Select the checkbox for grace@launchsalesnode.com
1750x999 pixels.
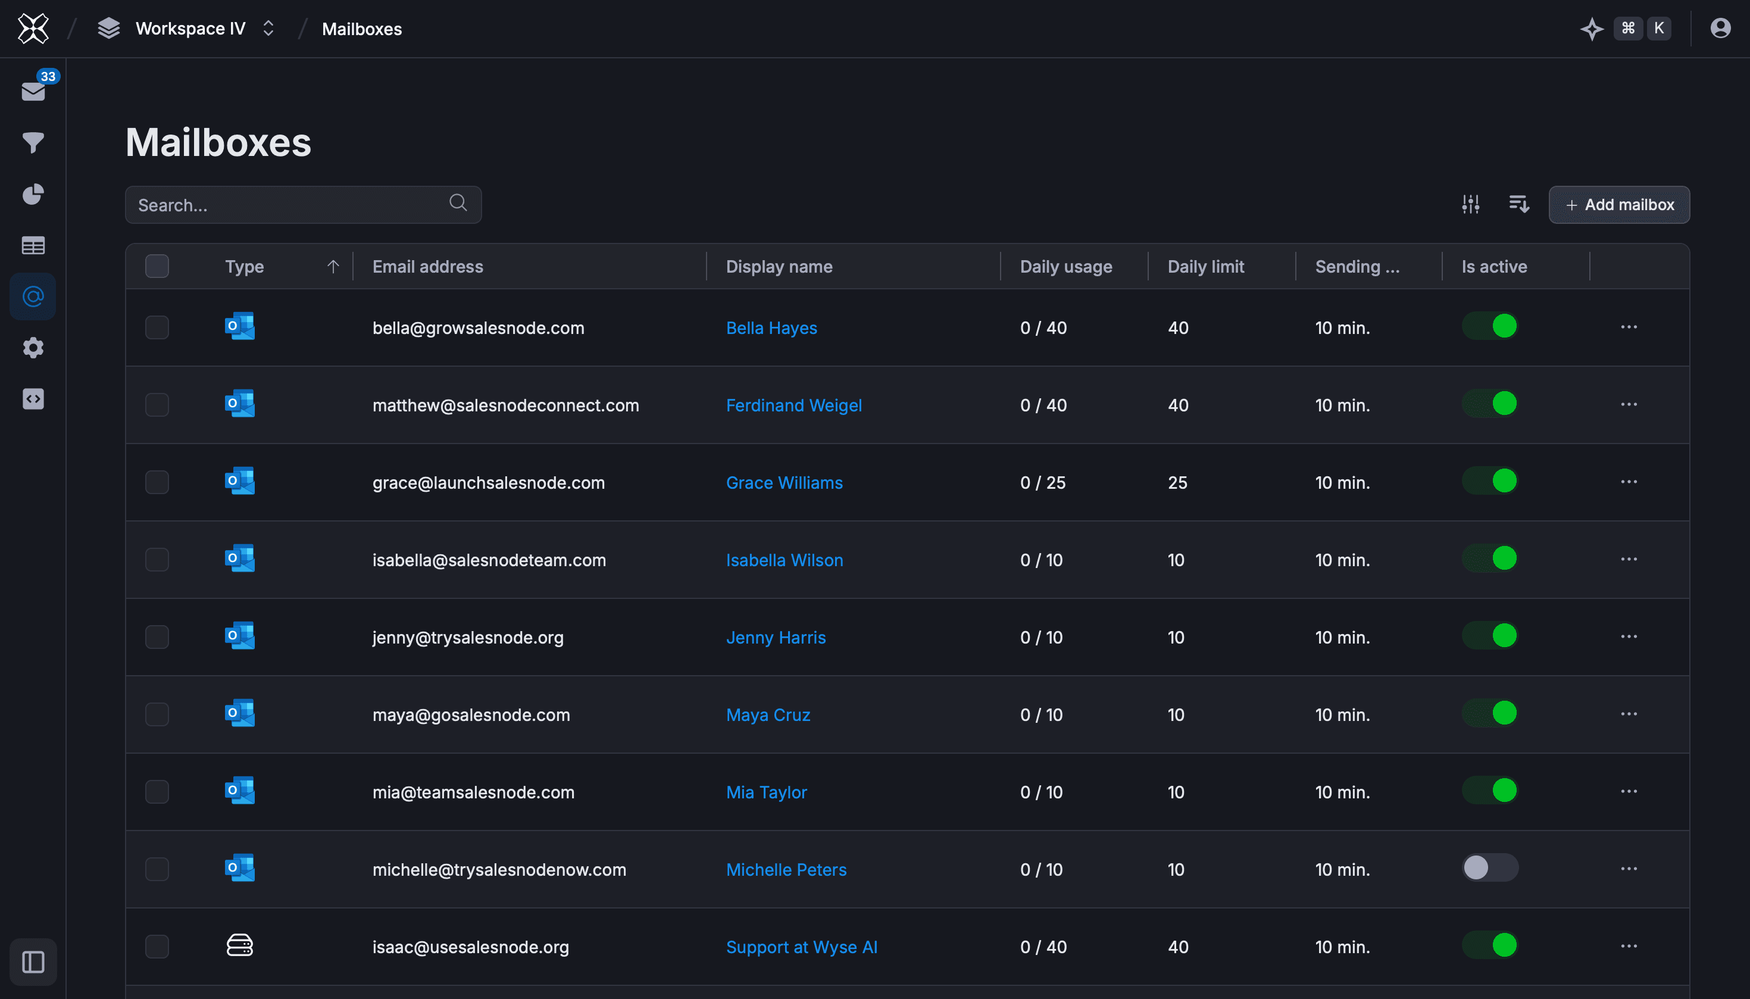click(x=157, y=482)
